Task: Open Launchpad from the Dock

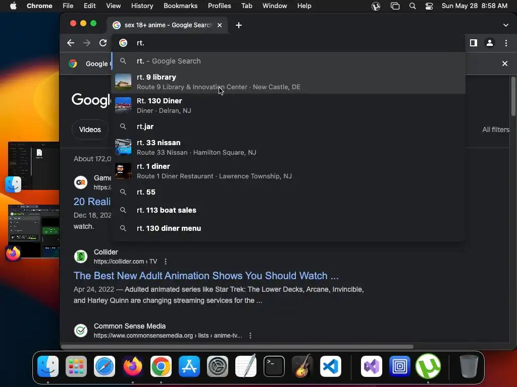Action: coord(76,366)
